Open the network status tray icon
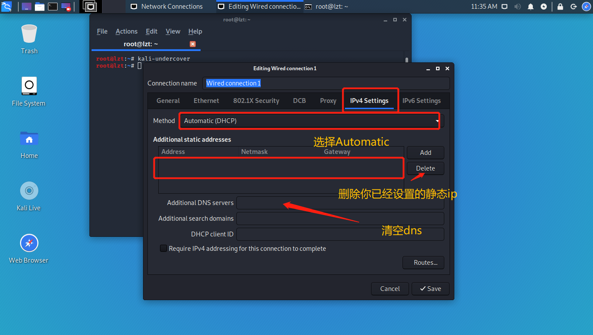593x335 pixels. coord(505,7)
